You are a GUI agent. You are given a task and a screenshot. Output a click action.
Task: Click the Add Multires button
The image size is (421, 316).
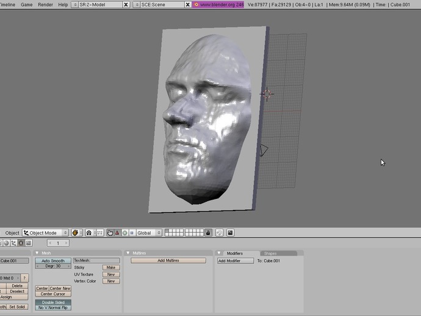point(168,260)
